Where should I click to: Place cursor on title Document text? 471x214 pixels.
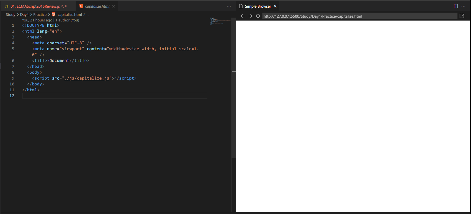click(59, 60)
